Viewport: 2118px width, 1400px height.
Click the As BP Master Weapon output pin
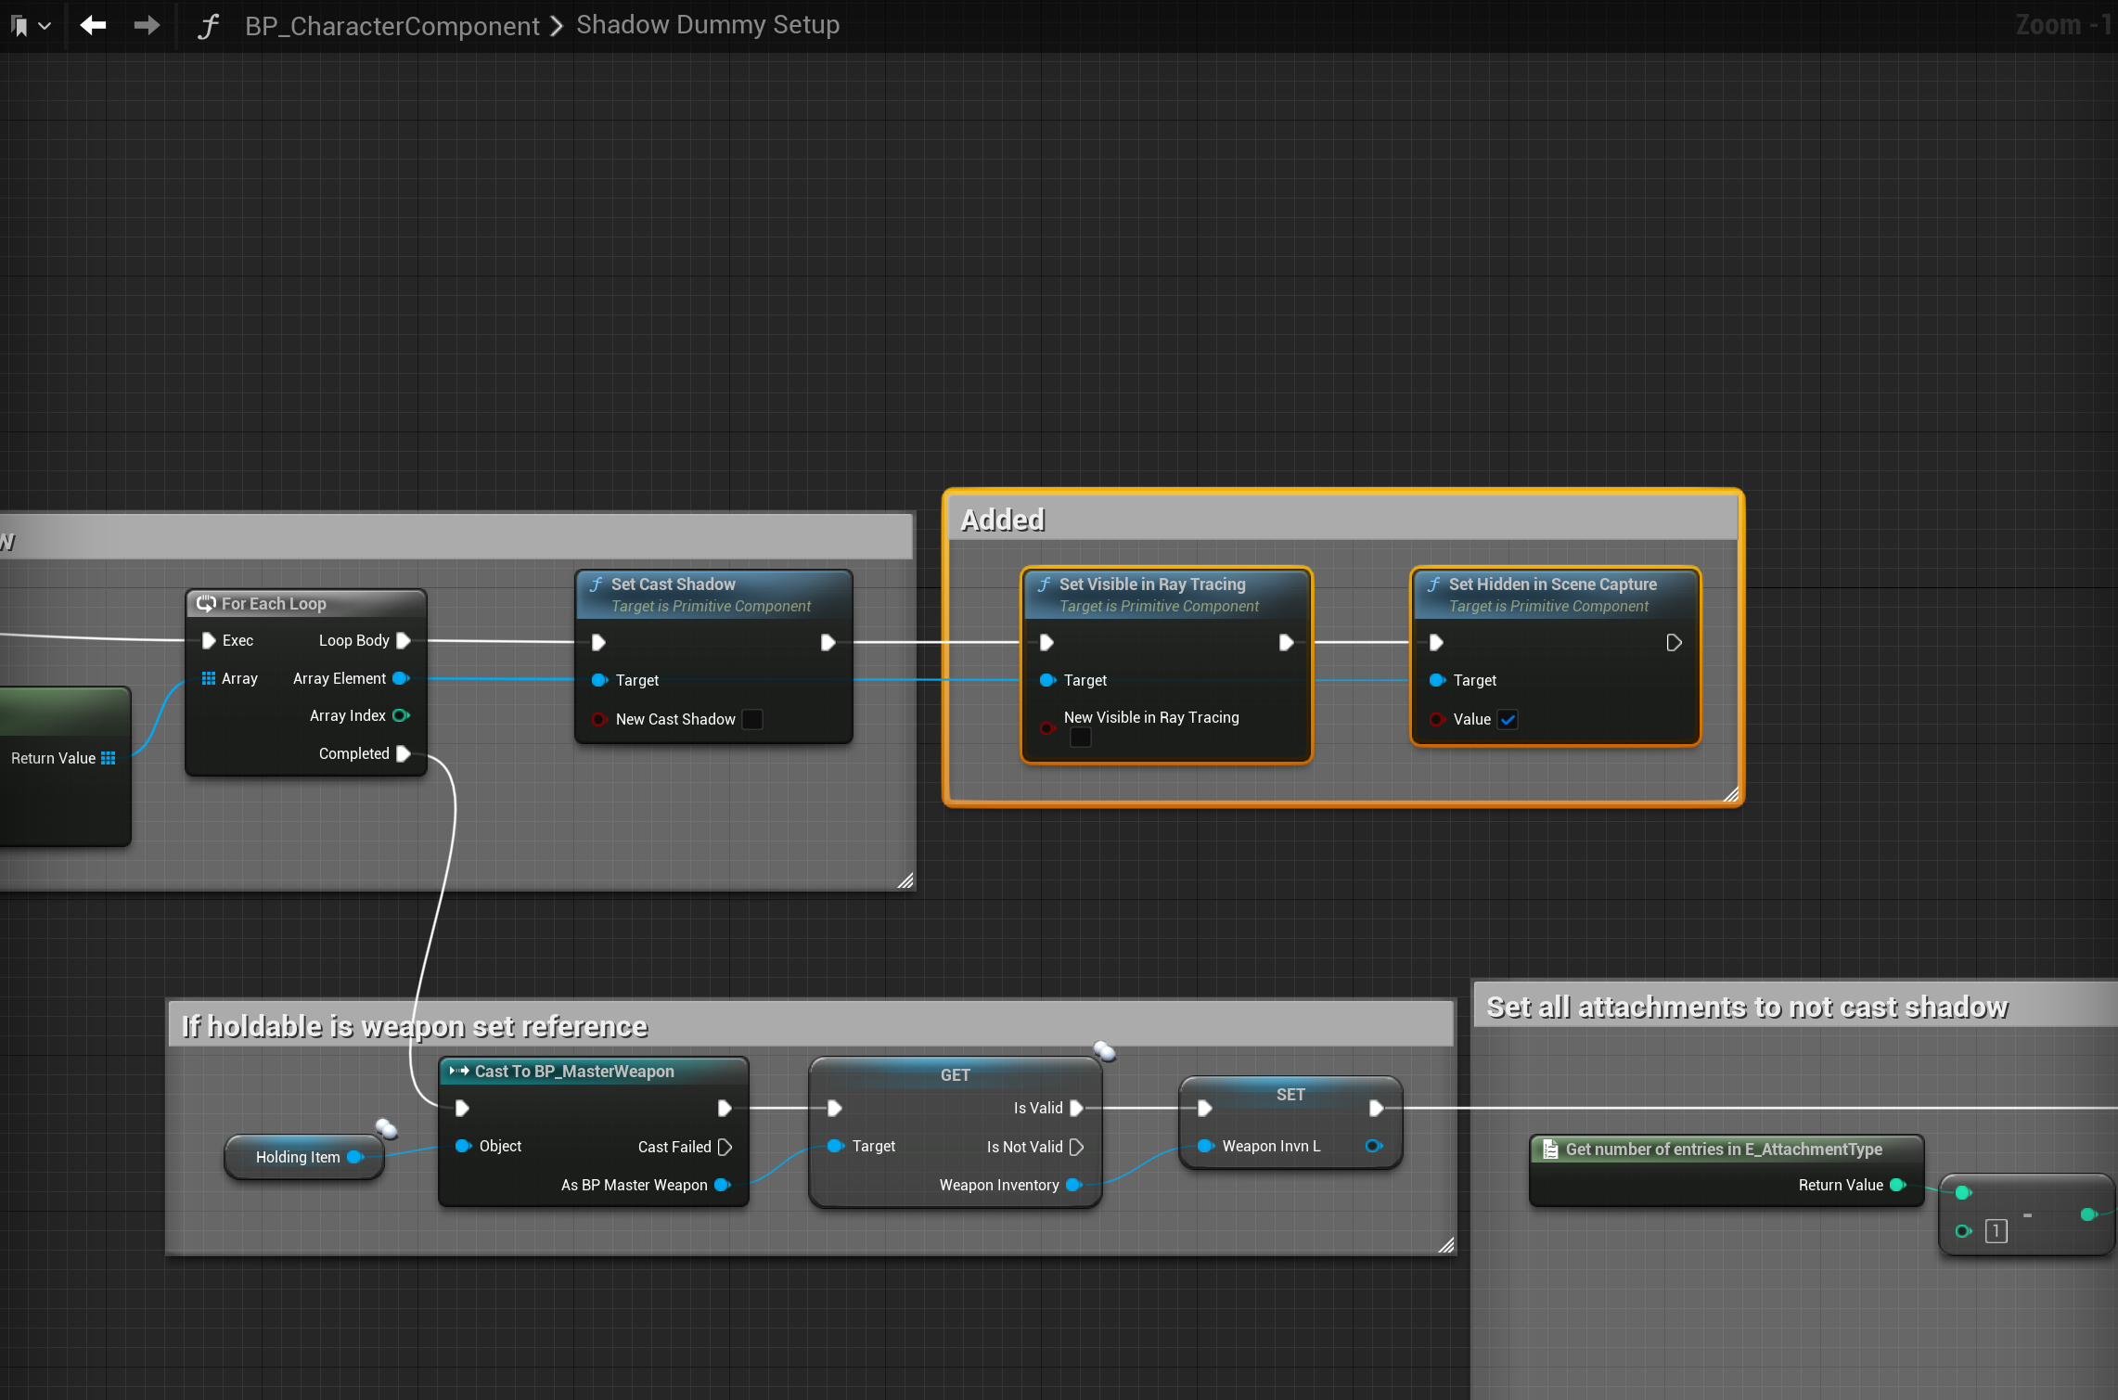(x=722, y=1185)
